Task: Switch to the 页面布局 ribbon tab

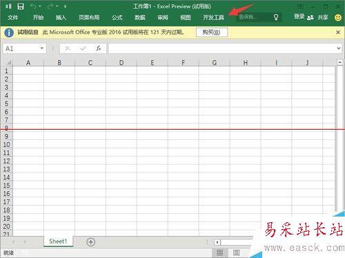Action: pos(89,17)
